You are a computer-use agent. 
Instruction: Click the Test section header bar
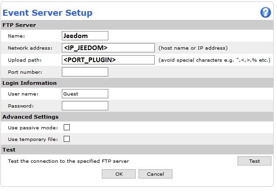(137, 150)
